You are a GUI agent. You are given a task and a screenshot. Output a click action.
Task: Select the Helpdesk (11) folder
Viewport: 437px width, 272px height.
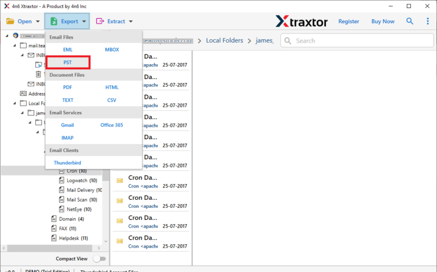click(73, 238)
